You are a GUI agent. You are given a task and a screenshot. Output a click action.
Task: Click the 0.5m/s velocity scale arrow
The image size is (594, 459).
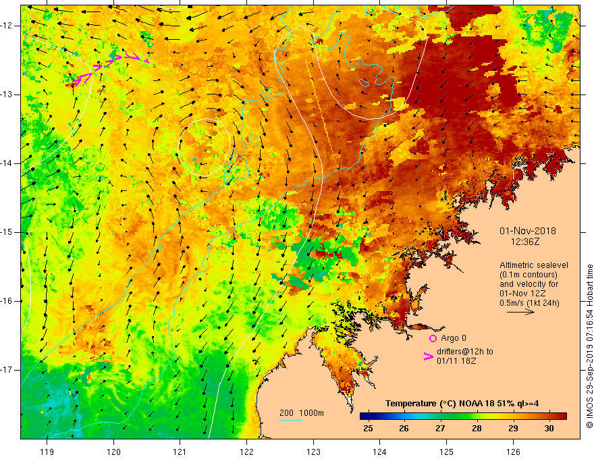coord(520,312)
